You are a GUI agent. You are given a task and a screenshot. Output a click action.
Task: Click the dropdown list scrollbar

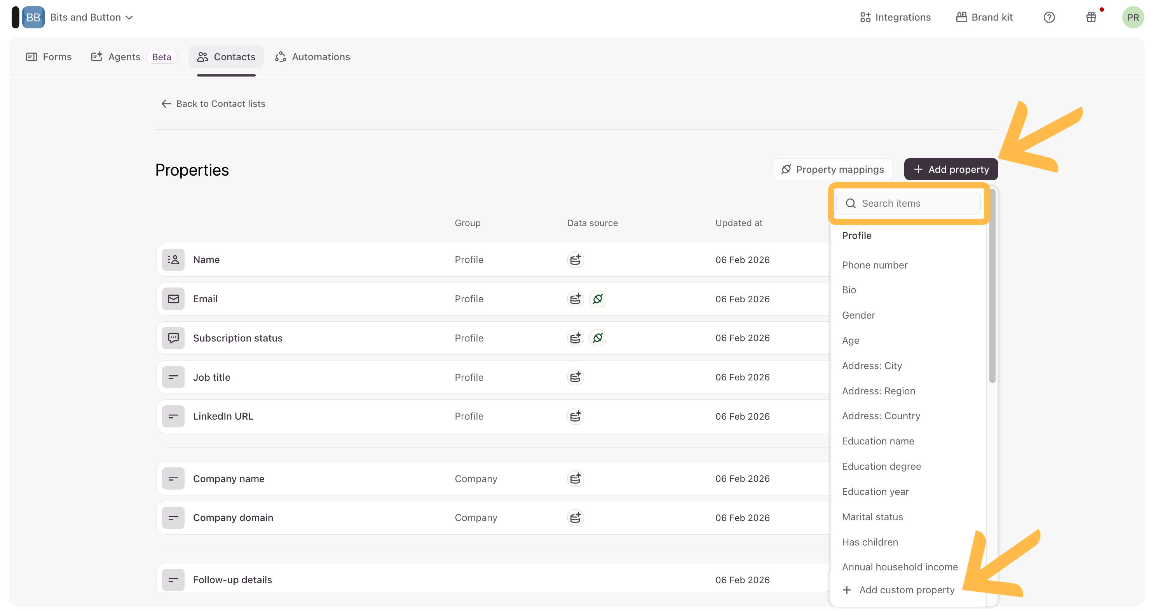point(992,286)
